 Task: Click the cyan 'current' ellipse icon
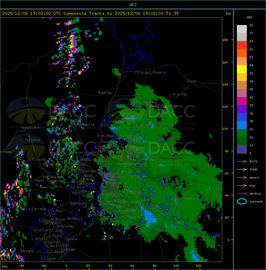[x=242, y=201]
